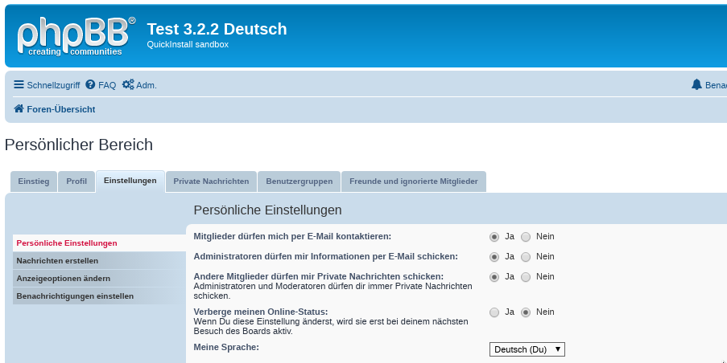
Task: Click the FAQ question mark icon
Action: click(90, 84)
